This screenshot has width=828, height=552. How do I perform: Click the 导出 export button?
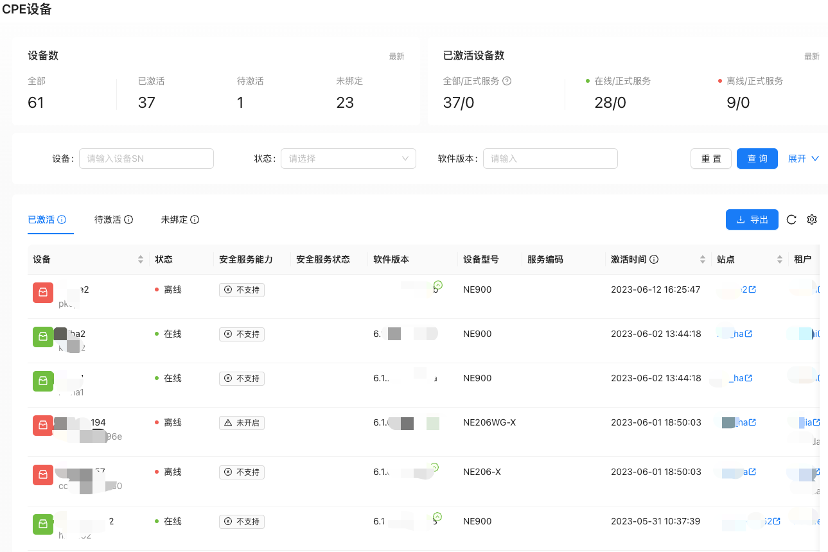[752, 220]
